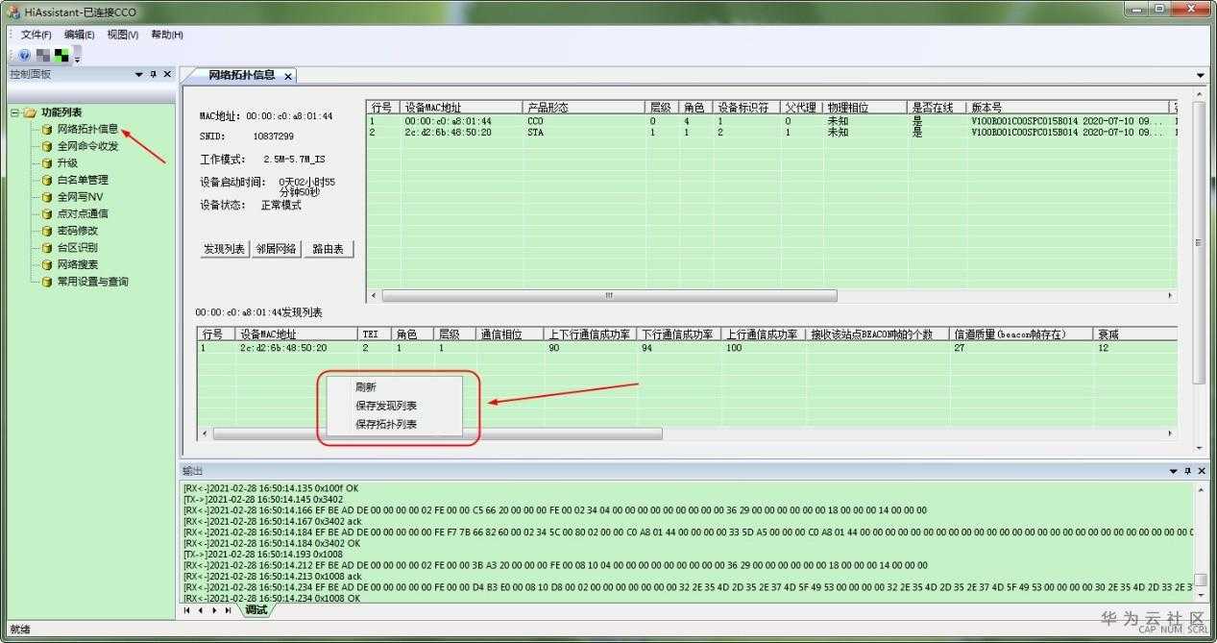Switch to the 调试 output tab
Screen dimensions: 1217x643
pyautogui.click(x=256, y=610)
